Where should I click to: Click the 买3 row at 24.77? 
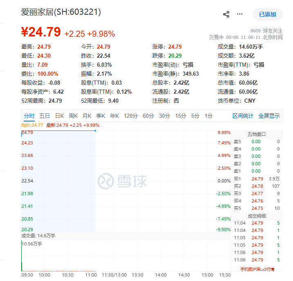[x=257, y=193]
